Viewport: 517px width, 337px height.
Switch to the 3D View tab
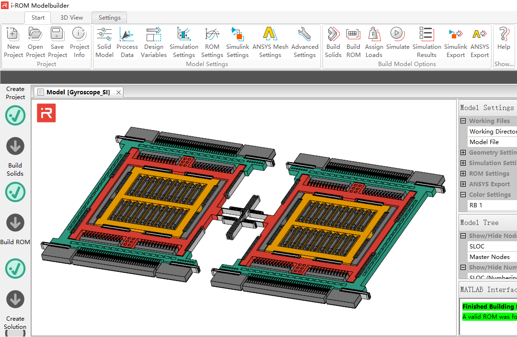(71, 17)
